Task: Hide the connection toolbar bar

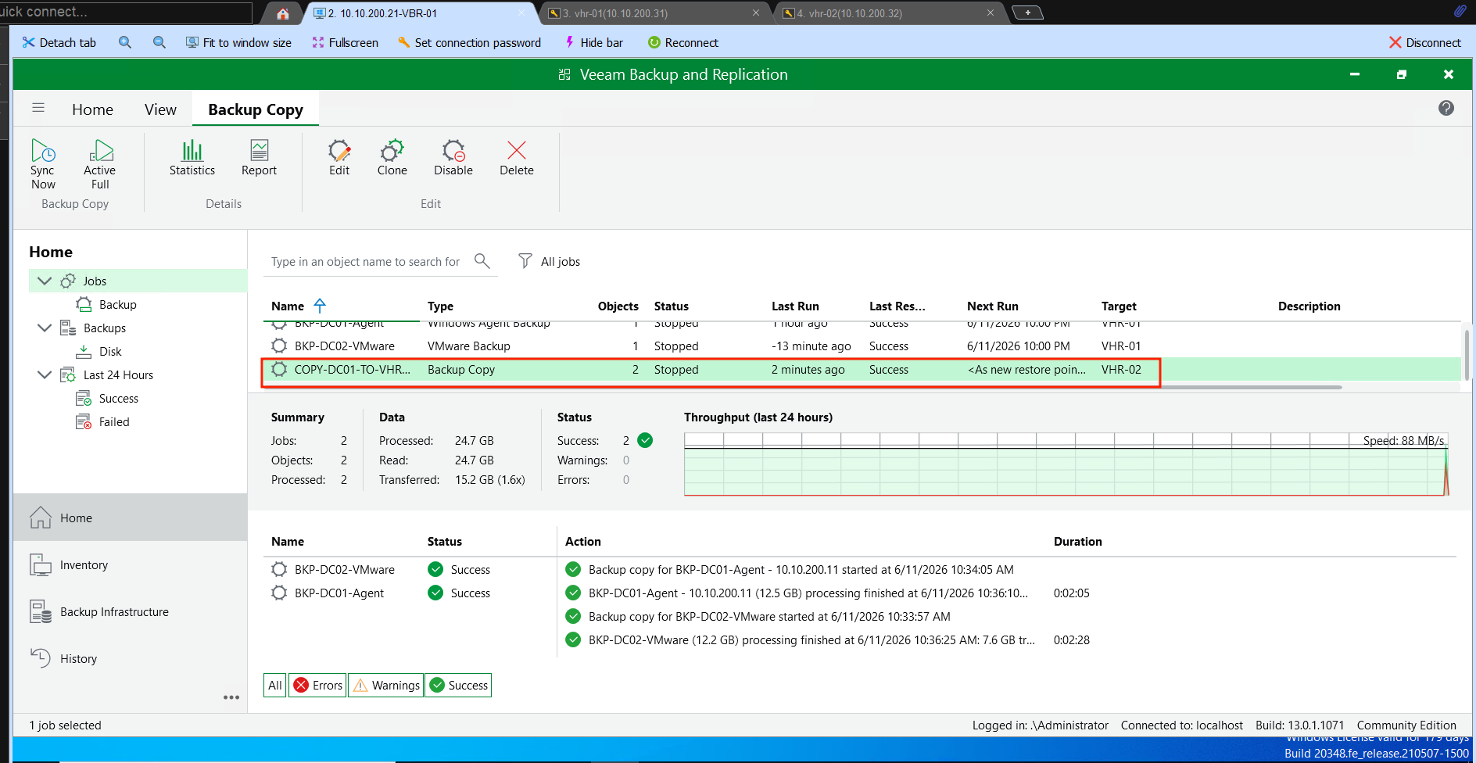Action: (593, 42)
